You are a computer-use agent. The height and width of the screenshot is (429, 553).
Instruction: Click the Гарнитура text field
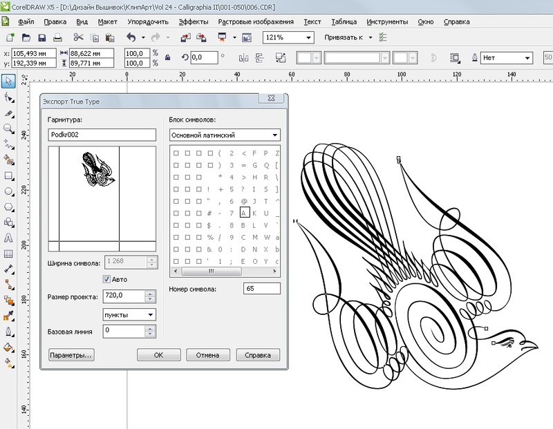pos(102,135)
